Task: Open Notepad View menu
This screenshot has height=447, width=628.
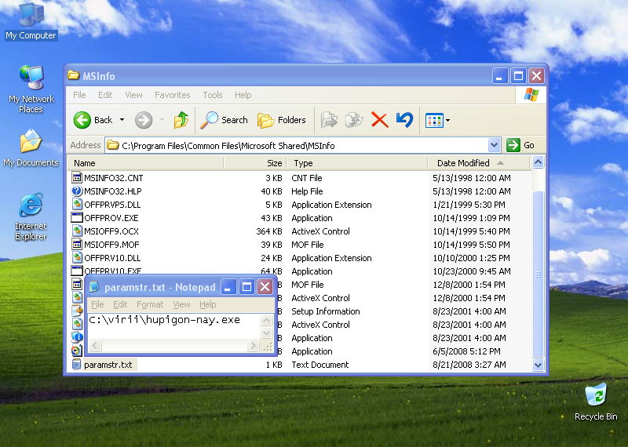Action: point(181,304)
